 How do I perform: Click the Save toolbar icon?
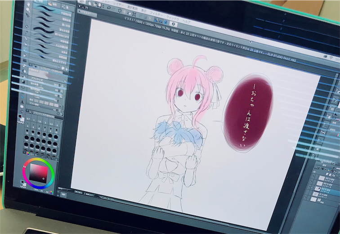tap(99, 5)
